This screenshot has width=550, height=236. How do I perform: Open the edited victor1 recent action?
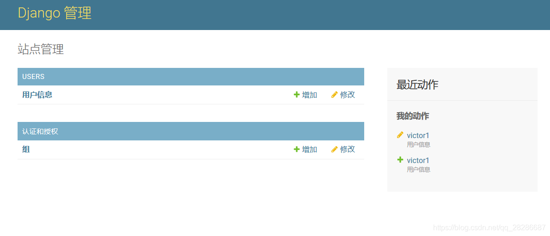pyautogui.click(x=418, y=135)
